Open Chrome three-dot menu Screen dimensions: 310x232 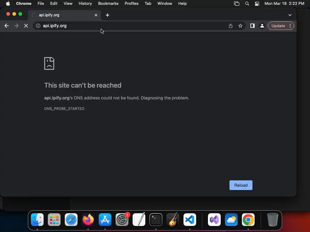[x=290, y=26]
